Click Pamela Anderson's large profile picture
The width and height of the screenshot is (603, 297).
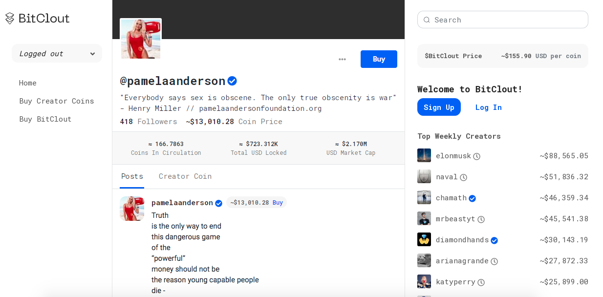tap(141, 39)
